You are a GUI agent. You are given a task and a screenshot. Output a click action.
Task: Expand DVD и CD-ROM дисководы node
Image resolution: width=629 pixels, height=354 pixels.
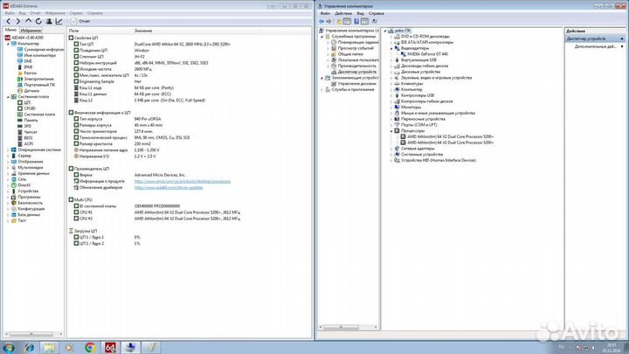pyautogui.click(x=392, y=36)
